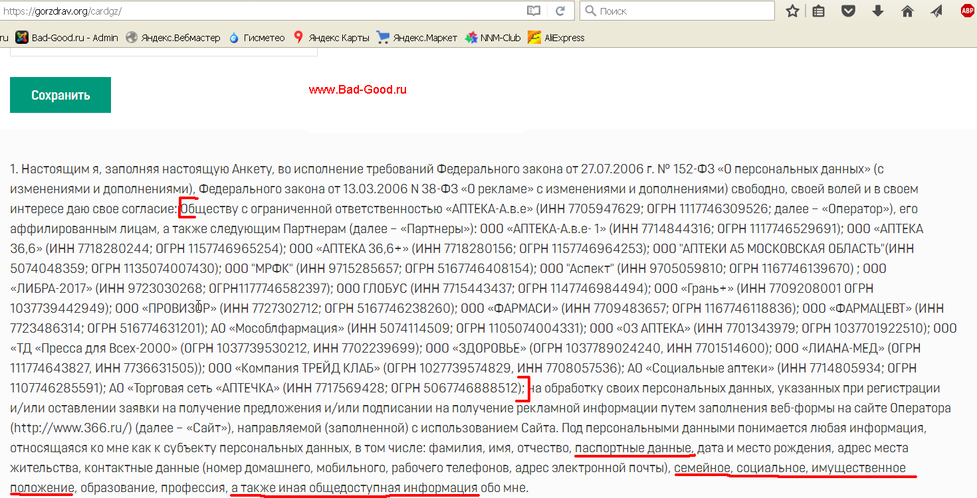The image size is (977, 498).
Task: Click the Яндекс.Вебмастер globe favicon
Action: (132, 38)
